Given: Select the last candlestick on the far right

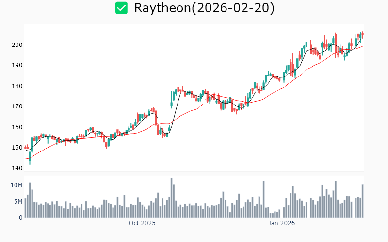Looking at the screenshot, I should tap(362, 34).
